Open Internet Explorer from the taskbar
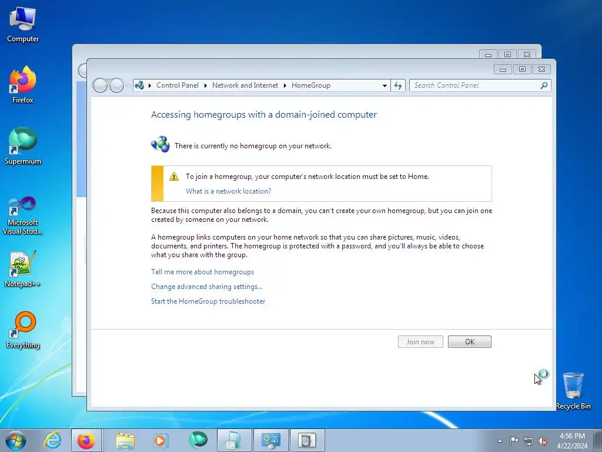Screen dimensions: 602x452 (x=52, y=440)
